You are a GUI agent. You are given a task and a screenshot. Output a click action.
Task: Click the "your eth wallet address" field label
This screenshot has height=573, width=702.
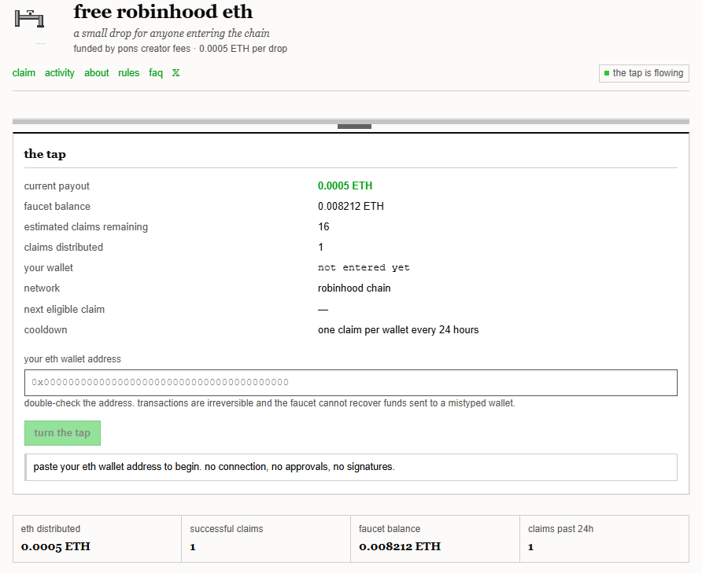pyautogui.click(x=72, y=359)
